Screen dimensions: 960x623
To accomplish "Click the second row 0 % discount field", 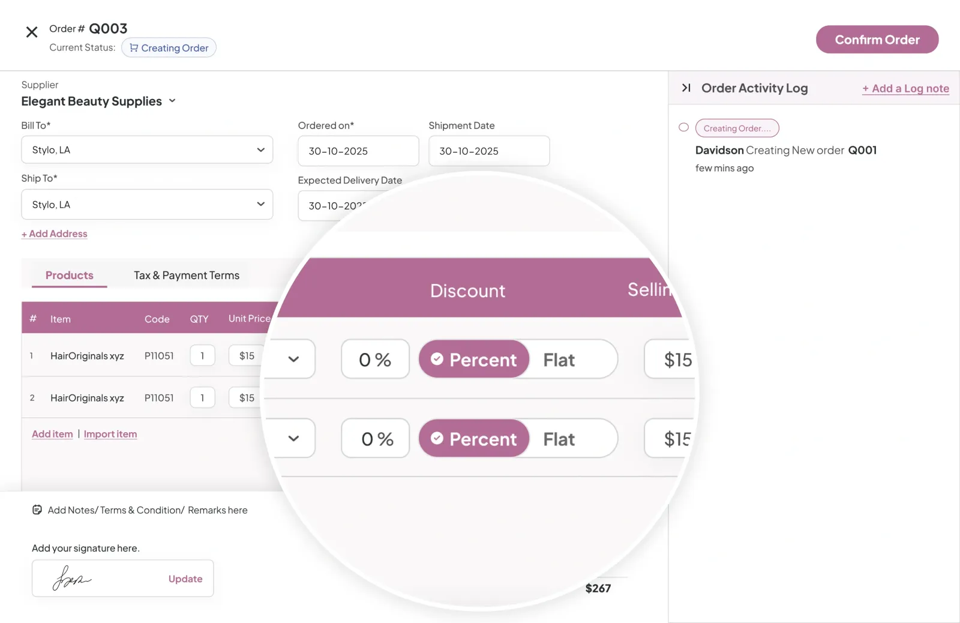I will click(376, 439).
